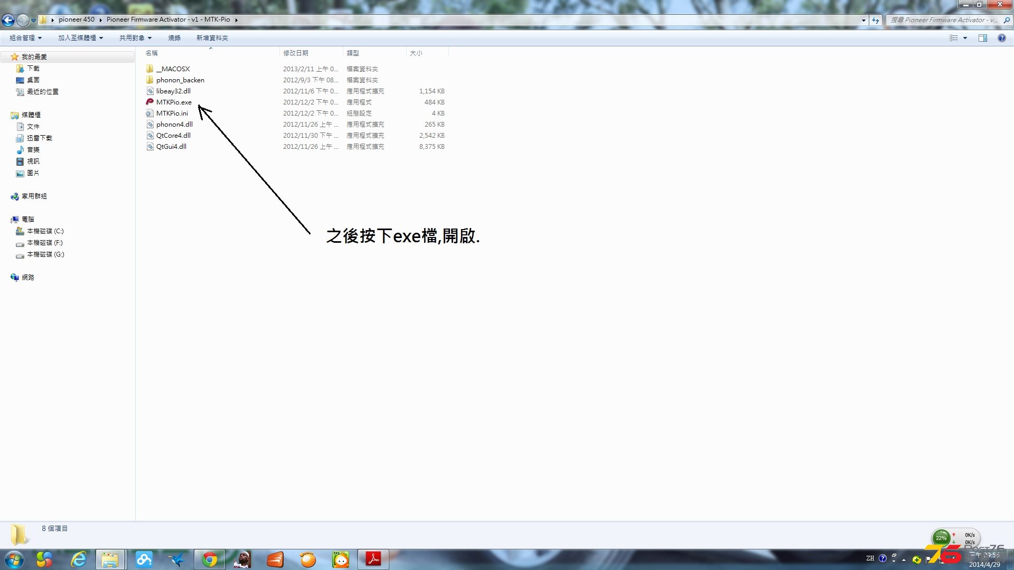Toggle the preview pane button
1014x570 pixels.
click(x=983, y=38)
